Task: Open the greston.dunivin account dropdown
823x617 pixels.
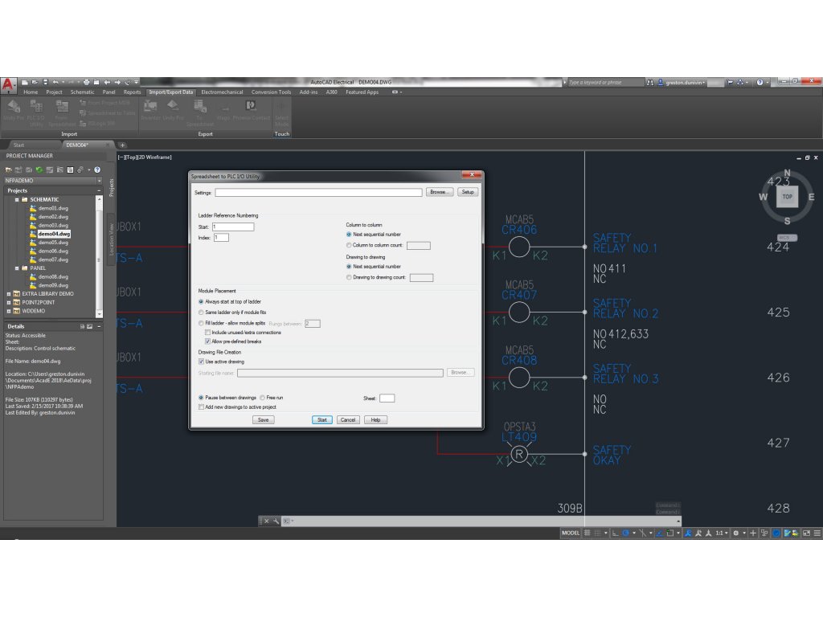Action: (685, 83)
